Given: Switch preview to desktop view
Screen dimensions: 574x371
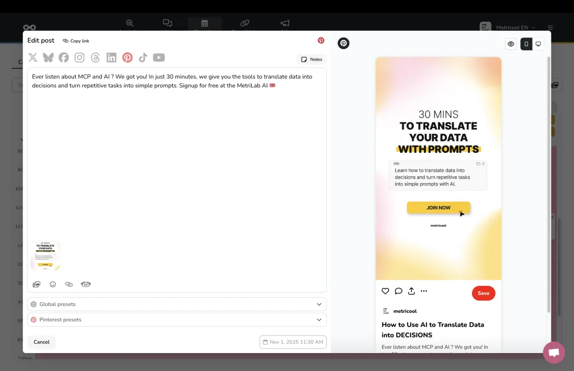Looking at the screenshot, I should coord(538,44).
